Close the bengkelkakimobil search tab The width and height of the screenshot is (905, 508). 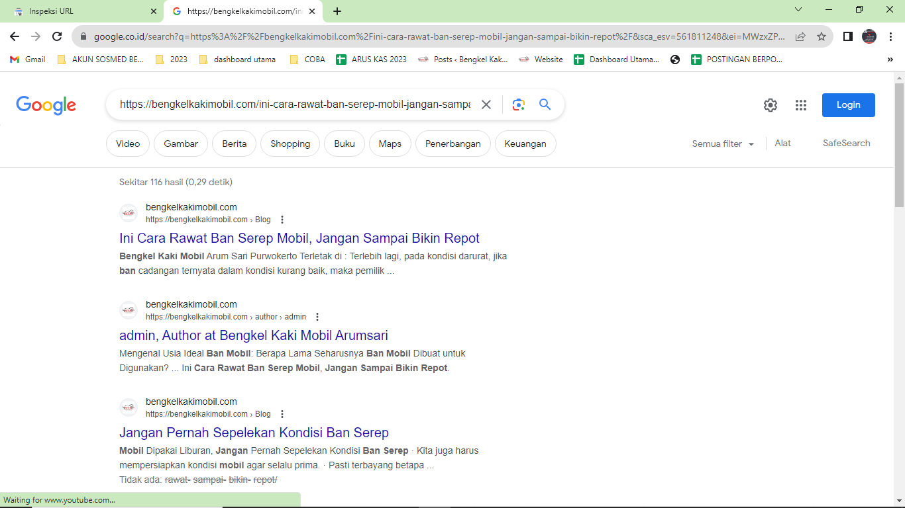[x=312, y=11]
